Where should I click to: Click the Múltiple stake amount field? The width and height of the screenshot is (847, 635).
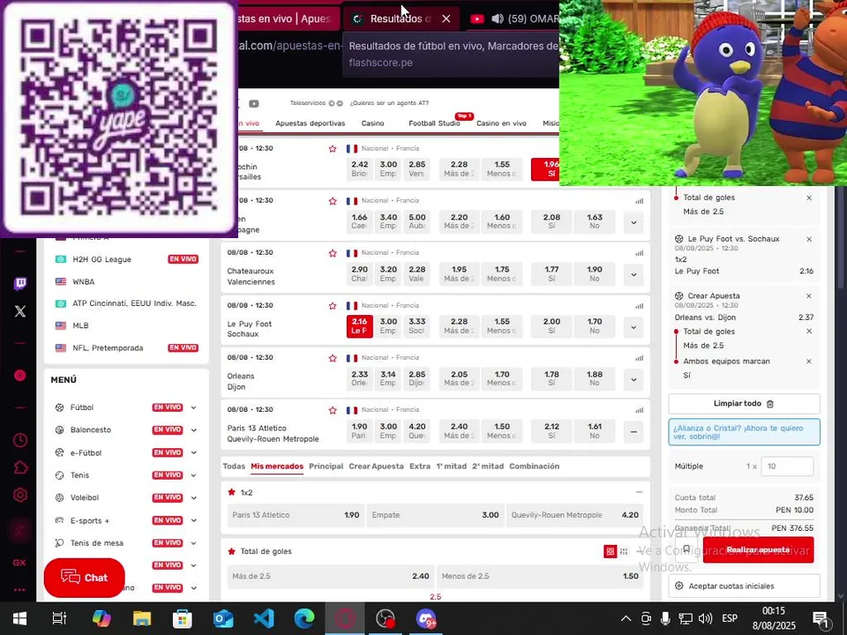[787, 466]
